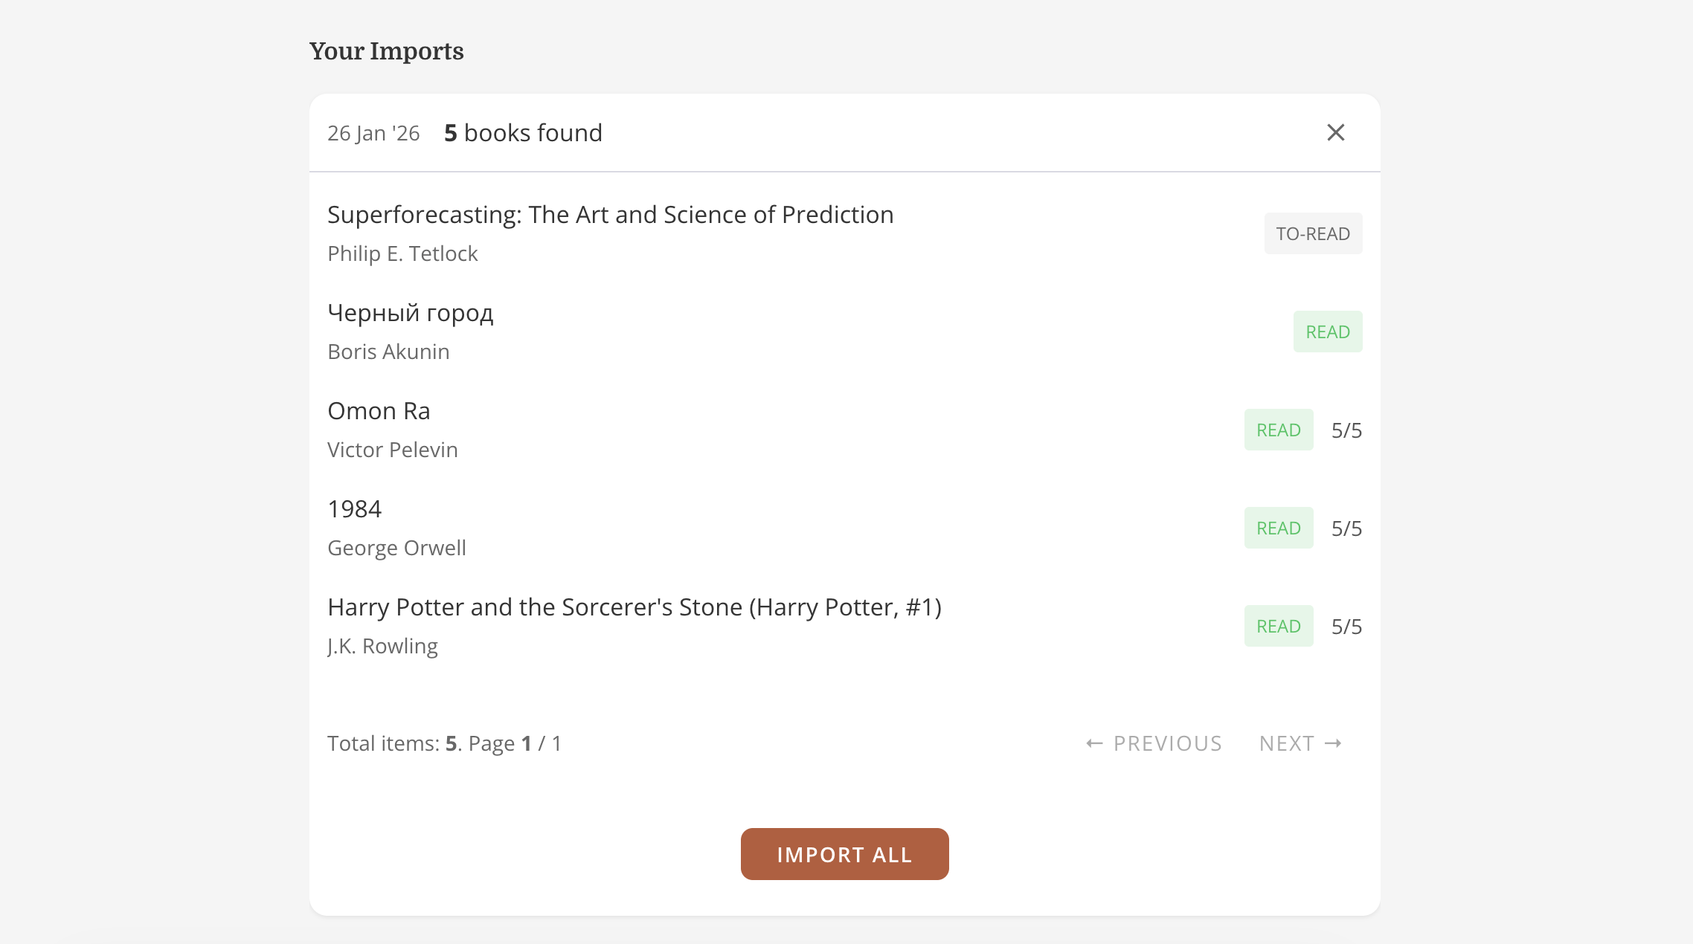Select the Черный город book title
This screenshot has height=944, width=1693.
click(x=411, y=313)
